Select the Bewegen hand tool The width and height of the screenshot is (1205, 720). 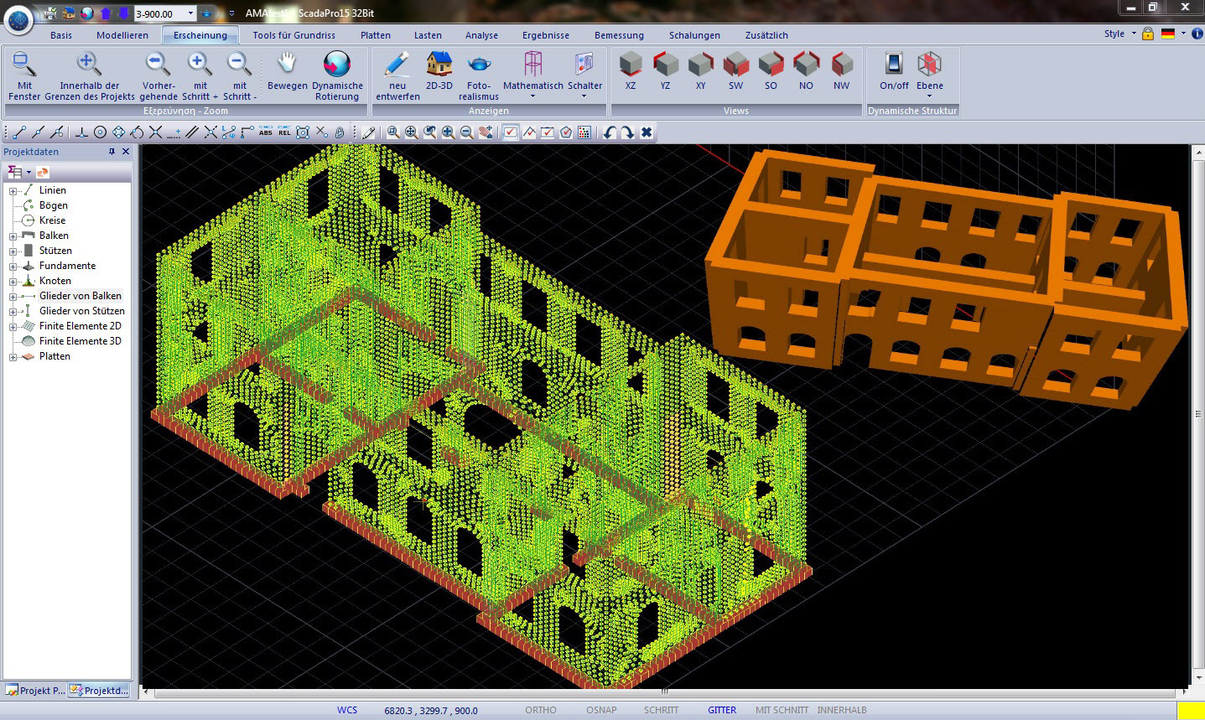click(x=287, y=65)
